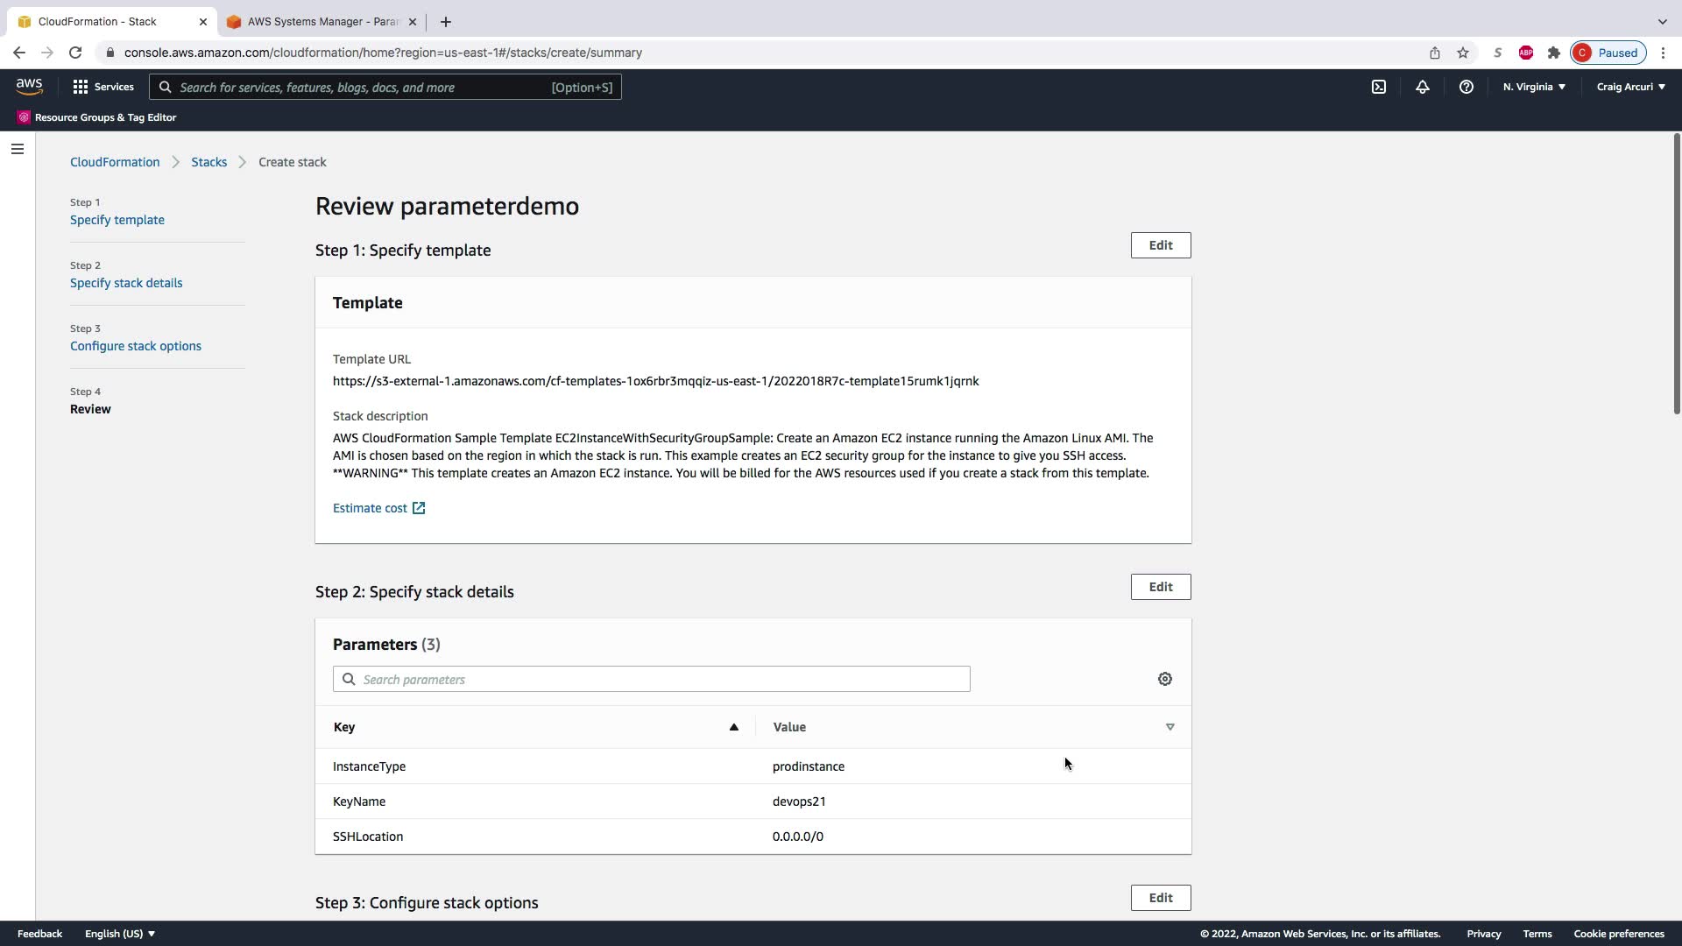Bookmark page with star icon
This screenshot has width=1682, height=946.
tap(1463, 53)
